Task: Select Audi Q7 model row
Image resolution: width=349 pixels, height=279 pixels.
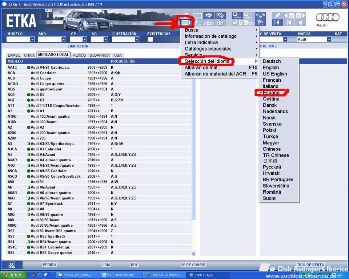Action: (99, 100)
